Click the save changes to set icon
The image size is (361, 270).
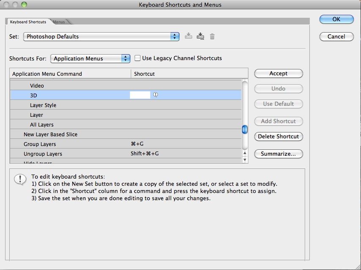(x=189, y=36)
